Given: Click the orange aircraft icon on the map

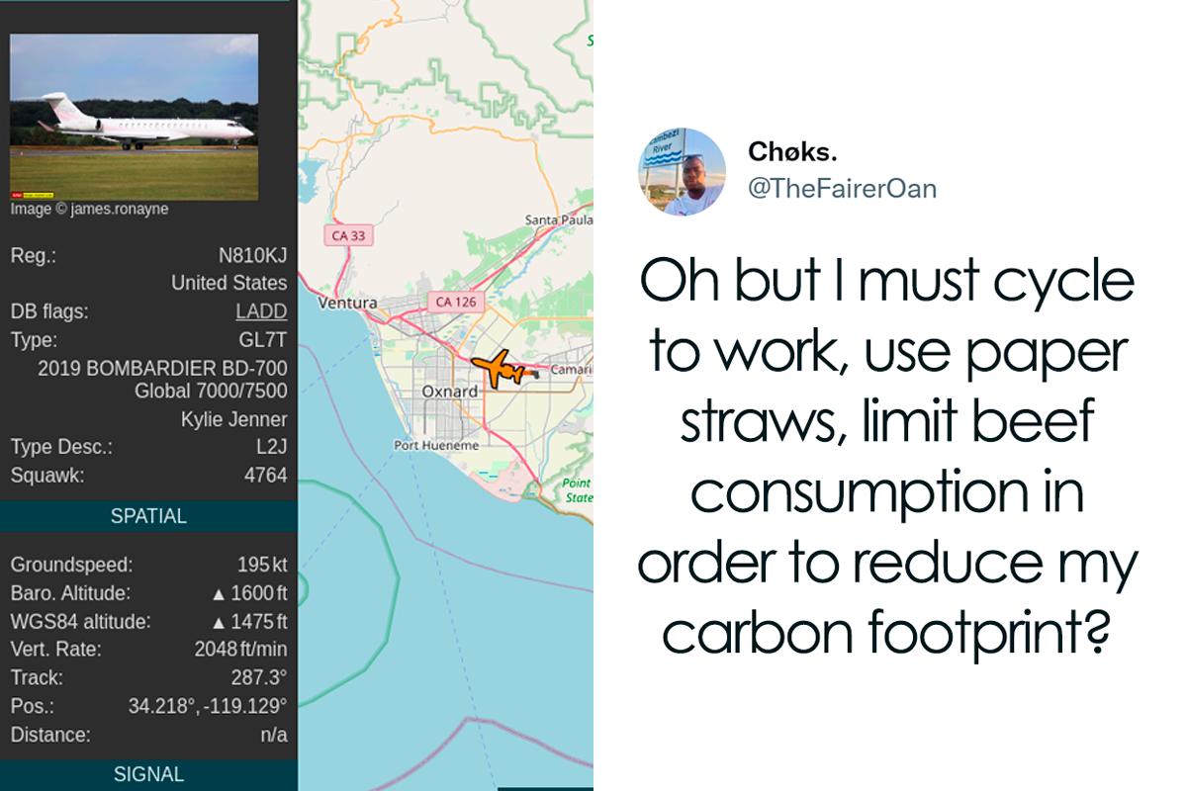Looking at the screenshot, I should click(504, 369).
